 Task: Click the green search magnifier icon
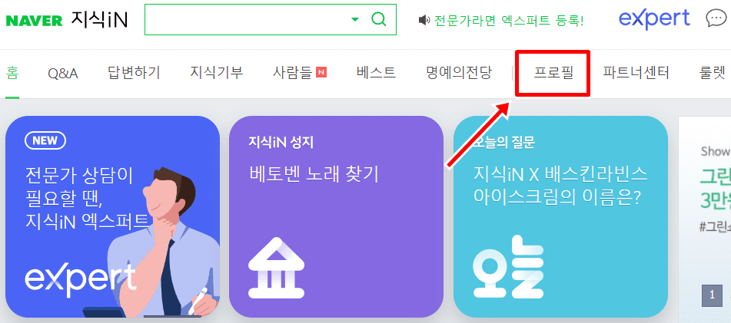378,19
